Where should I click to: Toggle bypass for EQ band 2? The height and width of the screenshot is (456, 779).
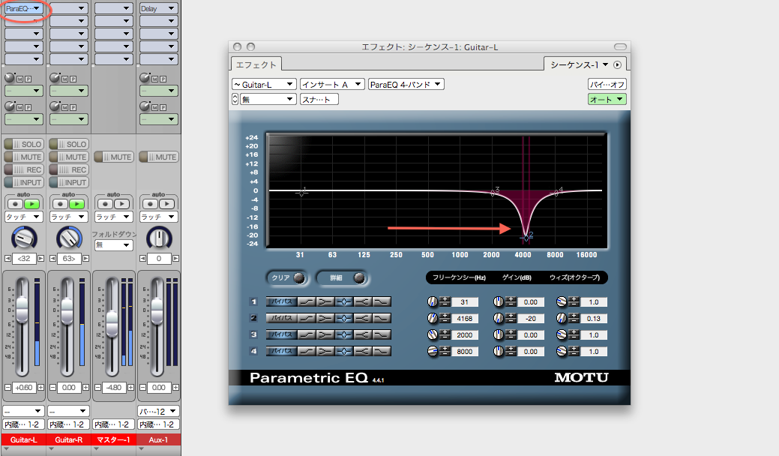pyautogui.click(x=282, y=318)
